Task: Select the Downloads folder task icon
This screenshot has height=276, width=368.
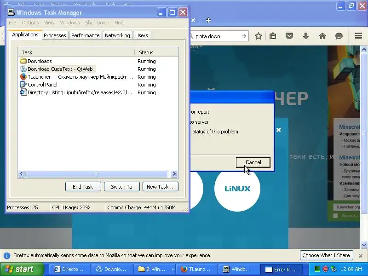Action: [x=23, y=61]
